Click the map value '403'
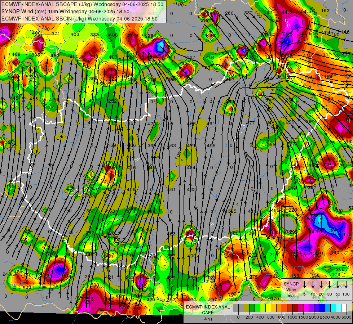The image size is (353, 324). pyautogui.click(x=75, y=34)
